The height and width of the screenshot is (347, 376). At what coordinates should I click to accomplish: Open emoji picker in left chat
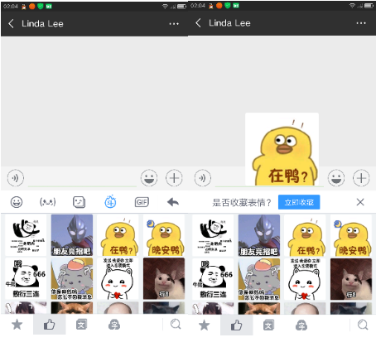point(149,178)
